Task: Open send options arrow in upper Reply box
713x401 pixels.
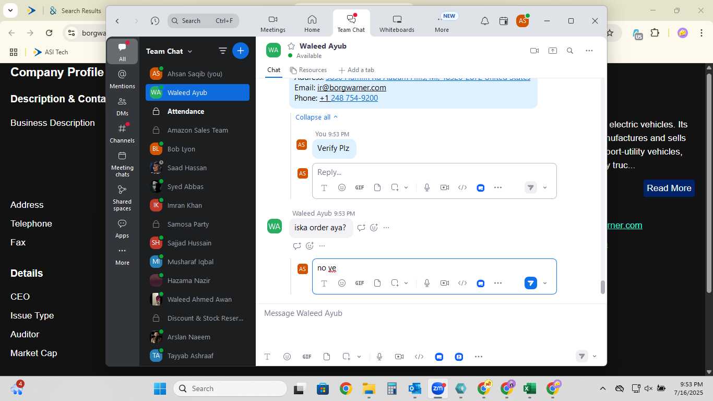Action: coord(545,187)
